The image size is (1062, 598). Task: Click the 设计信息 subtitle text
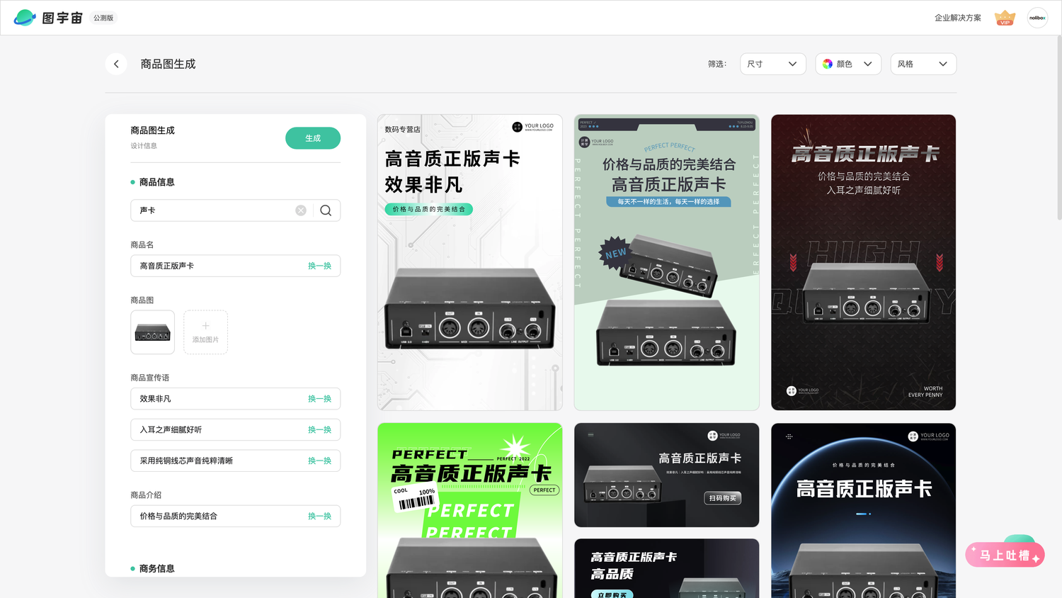(x=144, y=146)
